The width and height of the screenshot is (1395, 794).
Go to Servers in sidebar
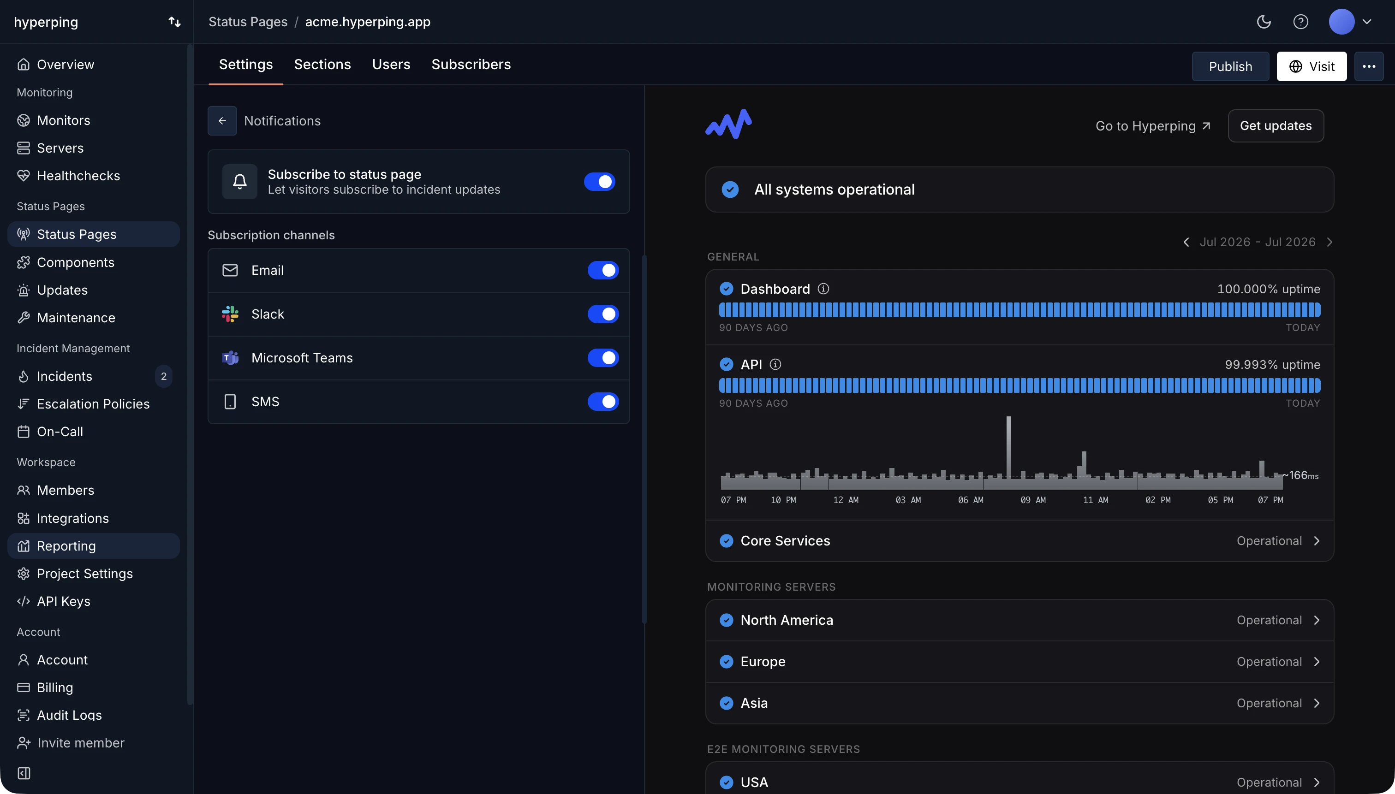93,148
